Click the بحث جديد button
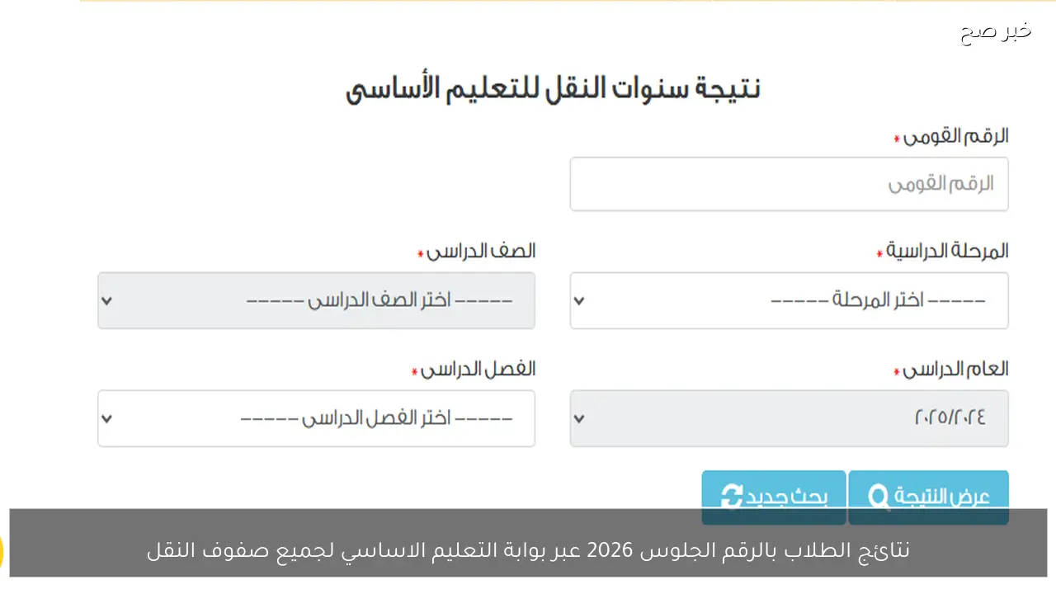The width and height of the screenshot is (1056, 594). click(773, 497)
